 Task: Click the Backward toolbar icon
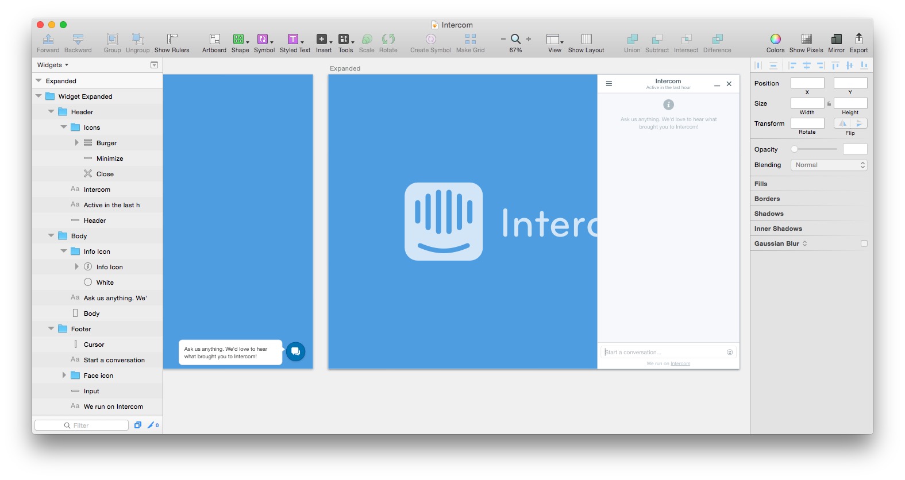tap(78, 39)
